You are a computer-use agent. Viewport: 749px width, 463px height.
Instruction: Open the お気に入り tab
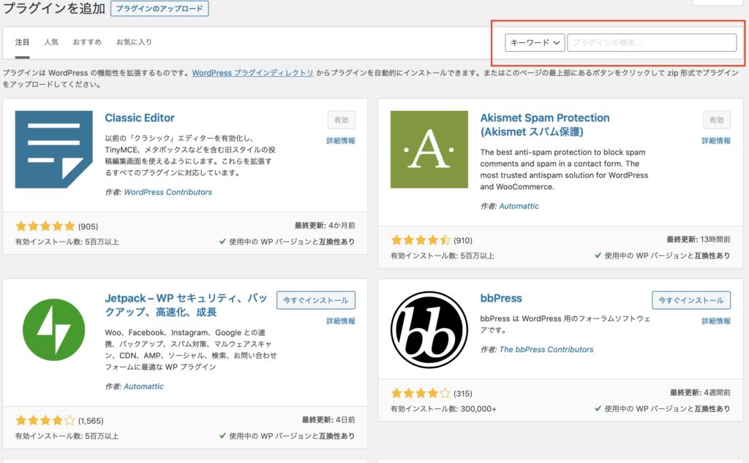click(134, 42)
